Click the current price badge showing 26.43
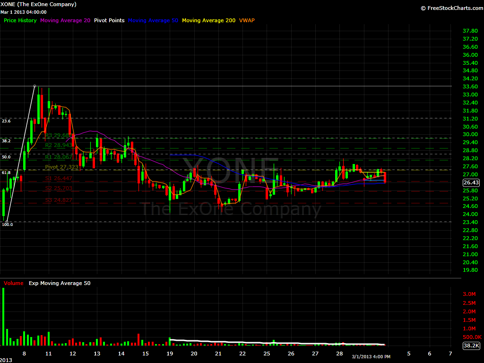The width and height of the screenshot is (484, 363). click(x=472, y=182)
